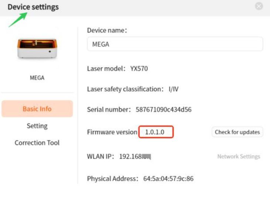Click the laser safety classification I/IV value
The height and width of the screenshot is (206, 270).
(173, 89)
